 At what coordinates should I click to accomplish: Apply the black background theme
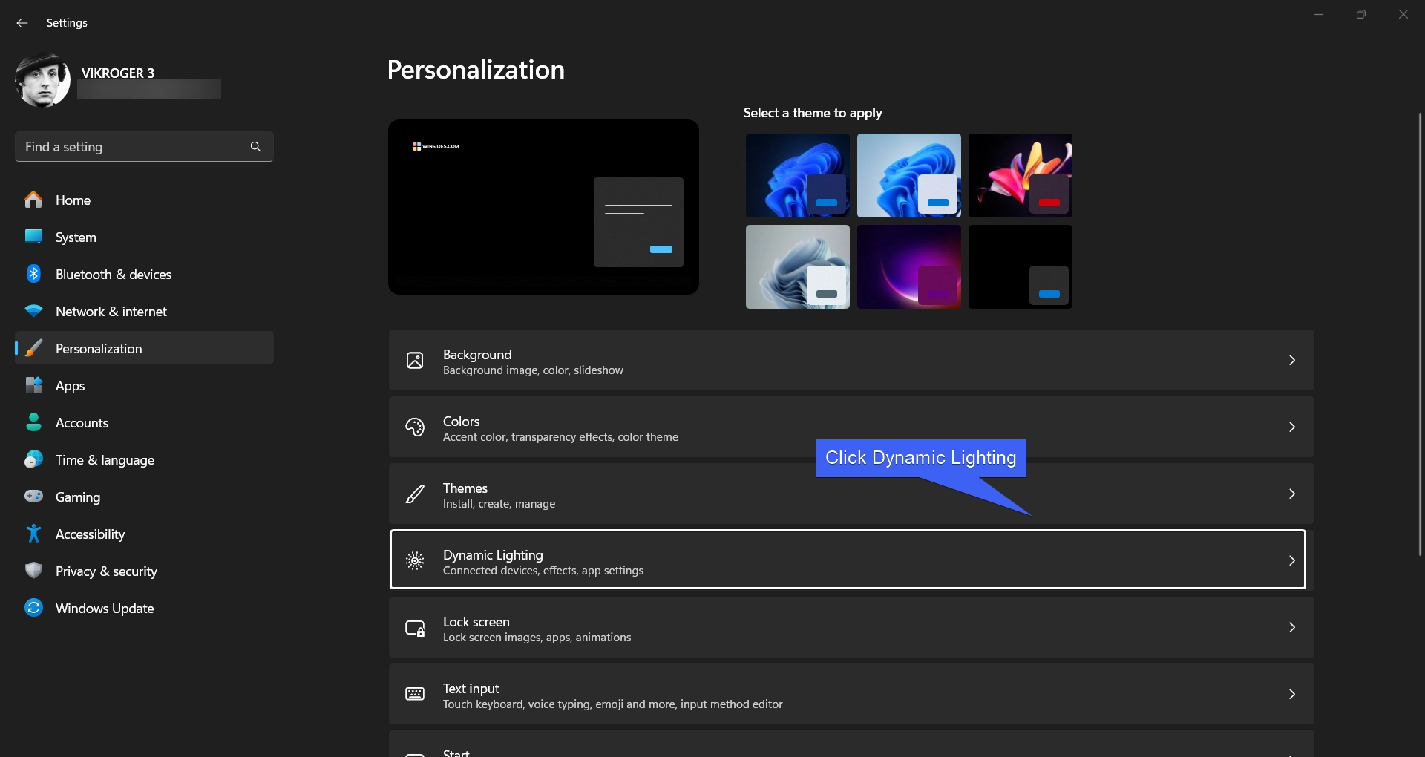tap(1021, 267)
